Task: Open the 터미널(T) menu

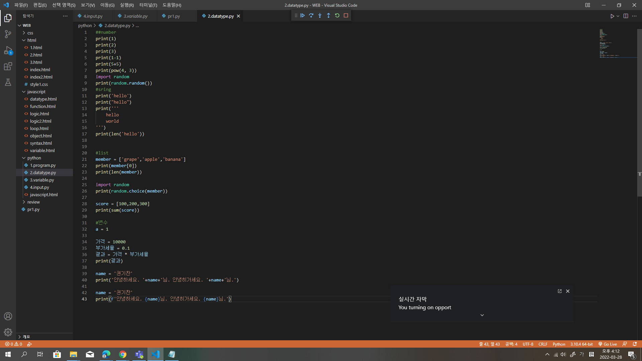Action: click(148, 5)
